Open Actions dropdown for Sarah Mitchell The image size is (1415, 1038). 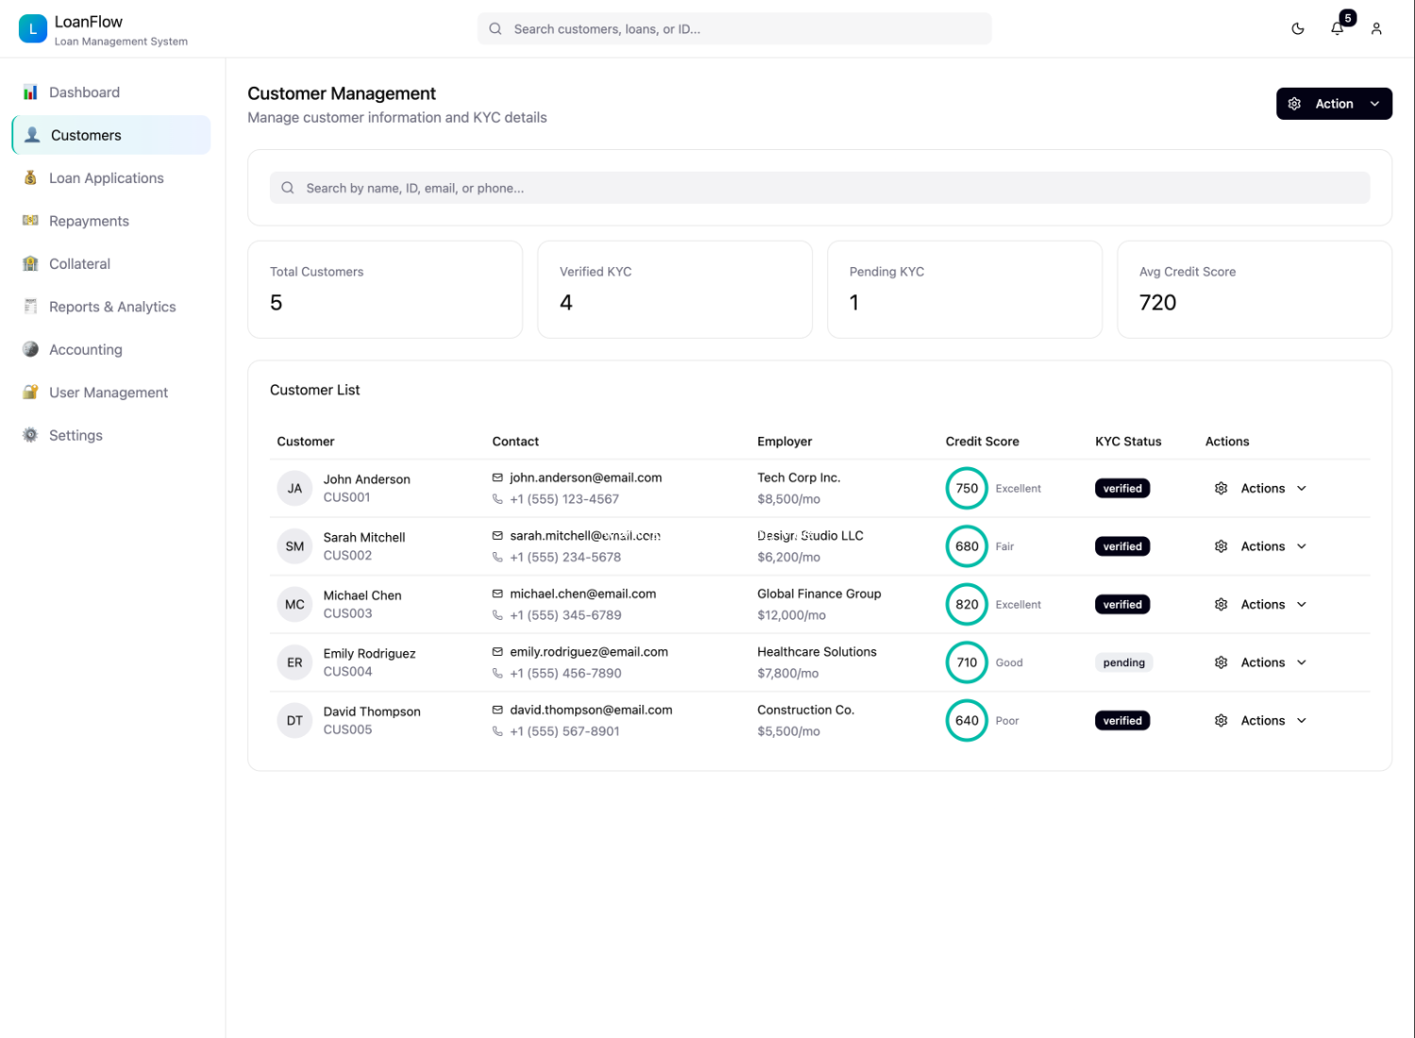pyautogui.click(x=1260, y=546)
